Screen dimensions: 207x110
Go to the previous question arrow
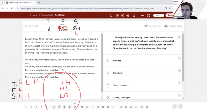(x=175, y=106)
